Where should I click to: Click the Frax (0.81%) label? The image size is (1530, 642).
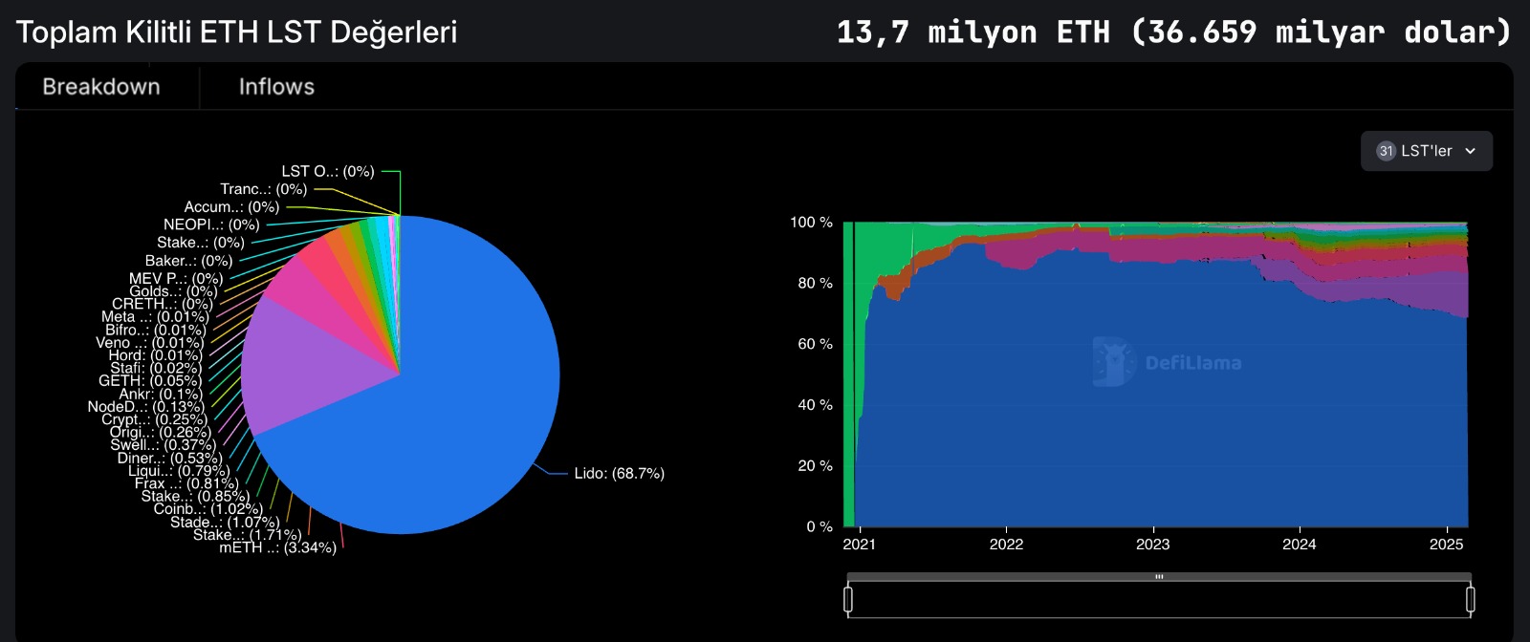click(186, 483)
